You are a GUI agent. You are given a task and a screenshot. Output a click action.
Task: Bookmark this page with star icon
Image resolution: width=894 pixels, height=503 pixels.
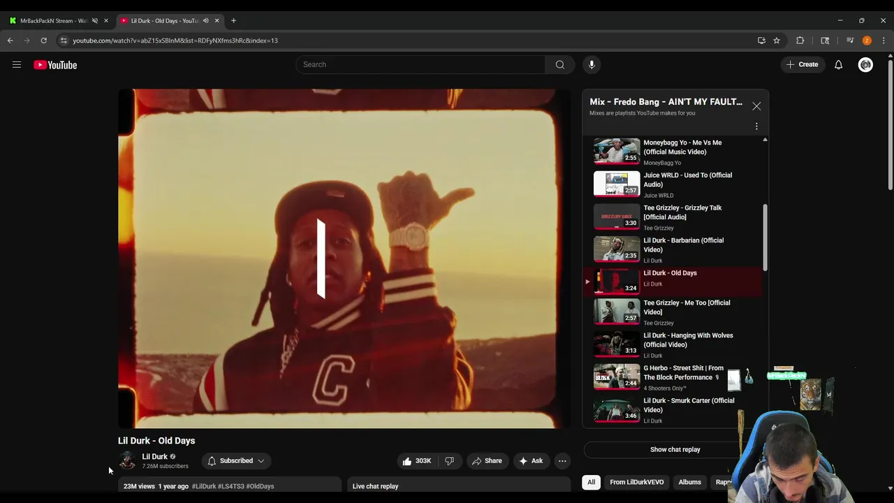(776, 41)
